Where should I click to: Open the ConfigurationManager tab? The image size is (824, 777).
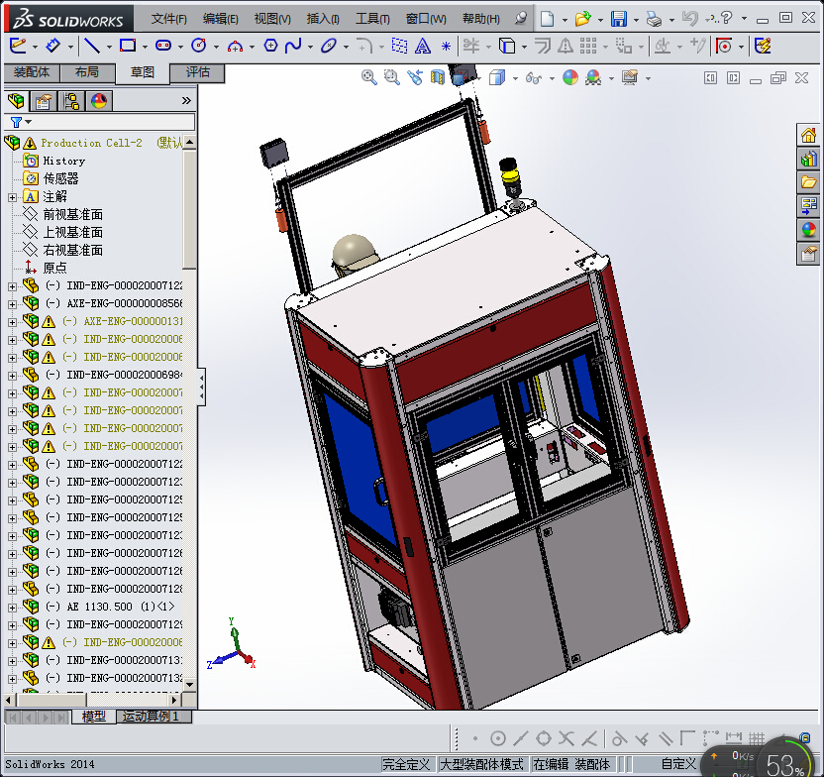71,100
